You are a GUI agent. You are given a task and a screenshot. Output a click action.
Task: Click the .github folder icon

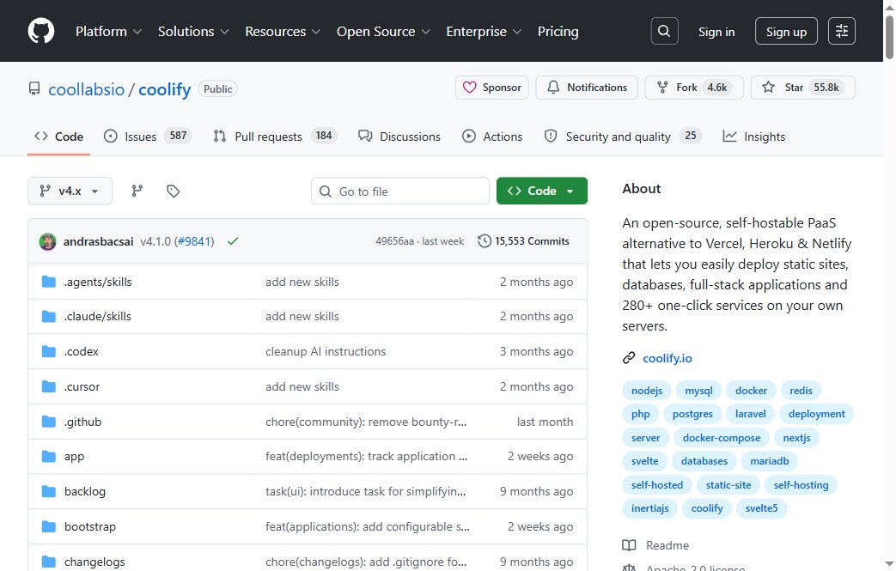point(49,422)
